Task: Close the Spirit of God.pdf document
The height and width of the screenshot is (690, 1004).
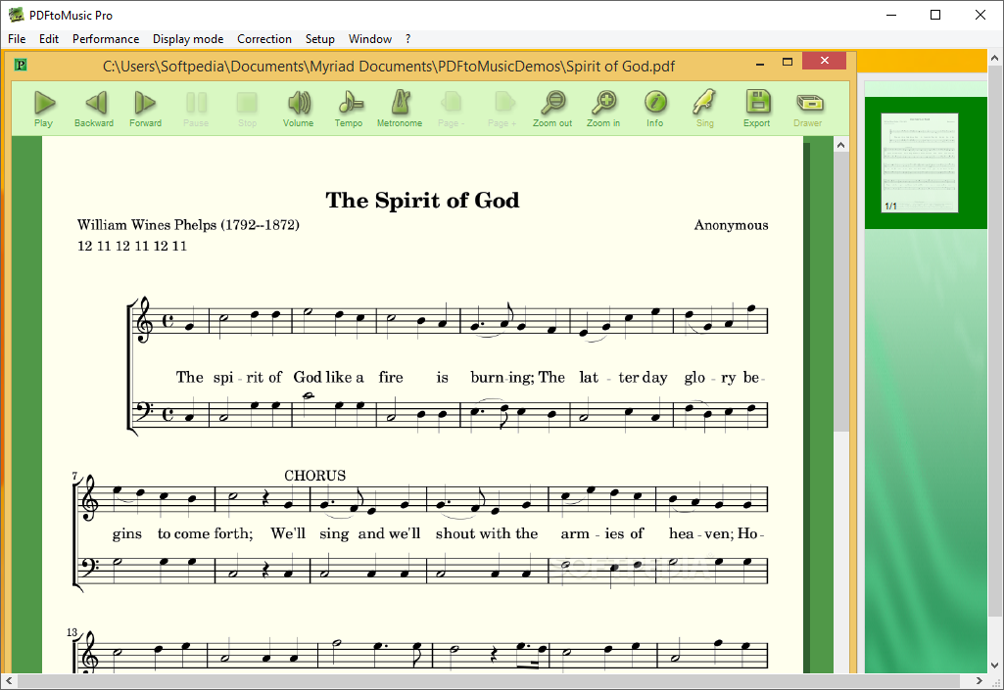Action: (824, 61)
